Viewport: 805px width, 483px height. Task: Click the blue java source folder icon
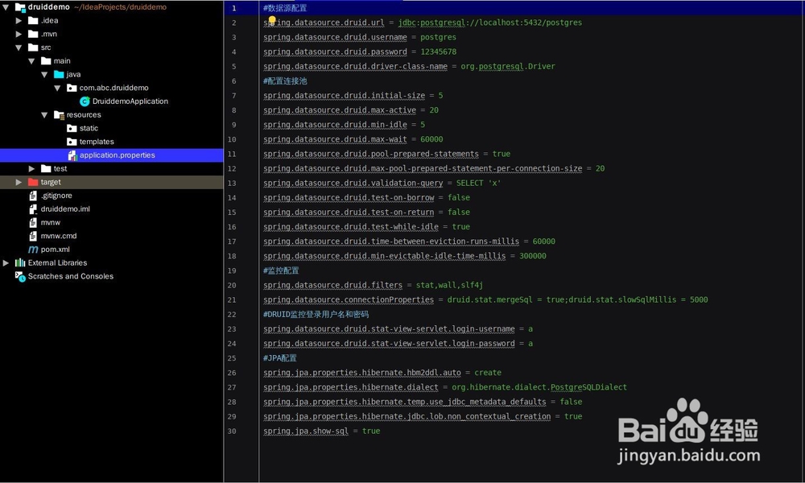pyautogui.click(x=59, y=74)
